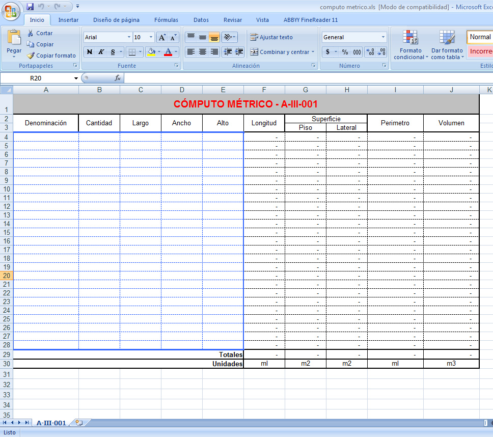
Task: Increase font size with large A
Action: tap(162, 37)
